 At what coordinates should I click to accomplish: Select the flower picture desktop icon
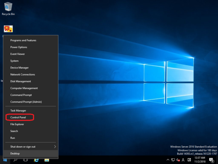click(8, 29)
